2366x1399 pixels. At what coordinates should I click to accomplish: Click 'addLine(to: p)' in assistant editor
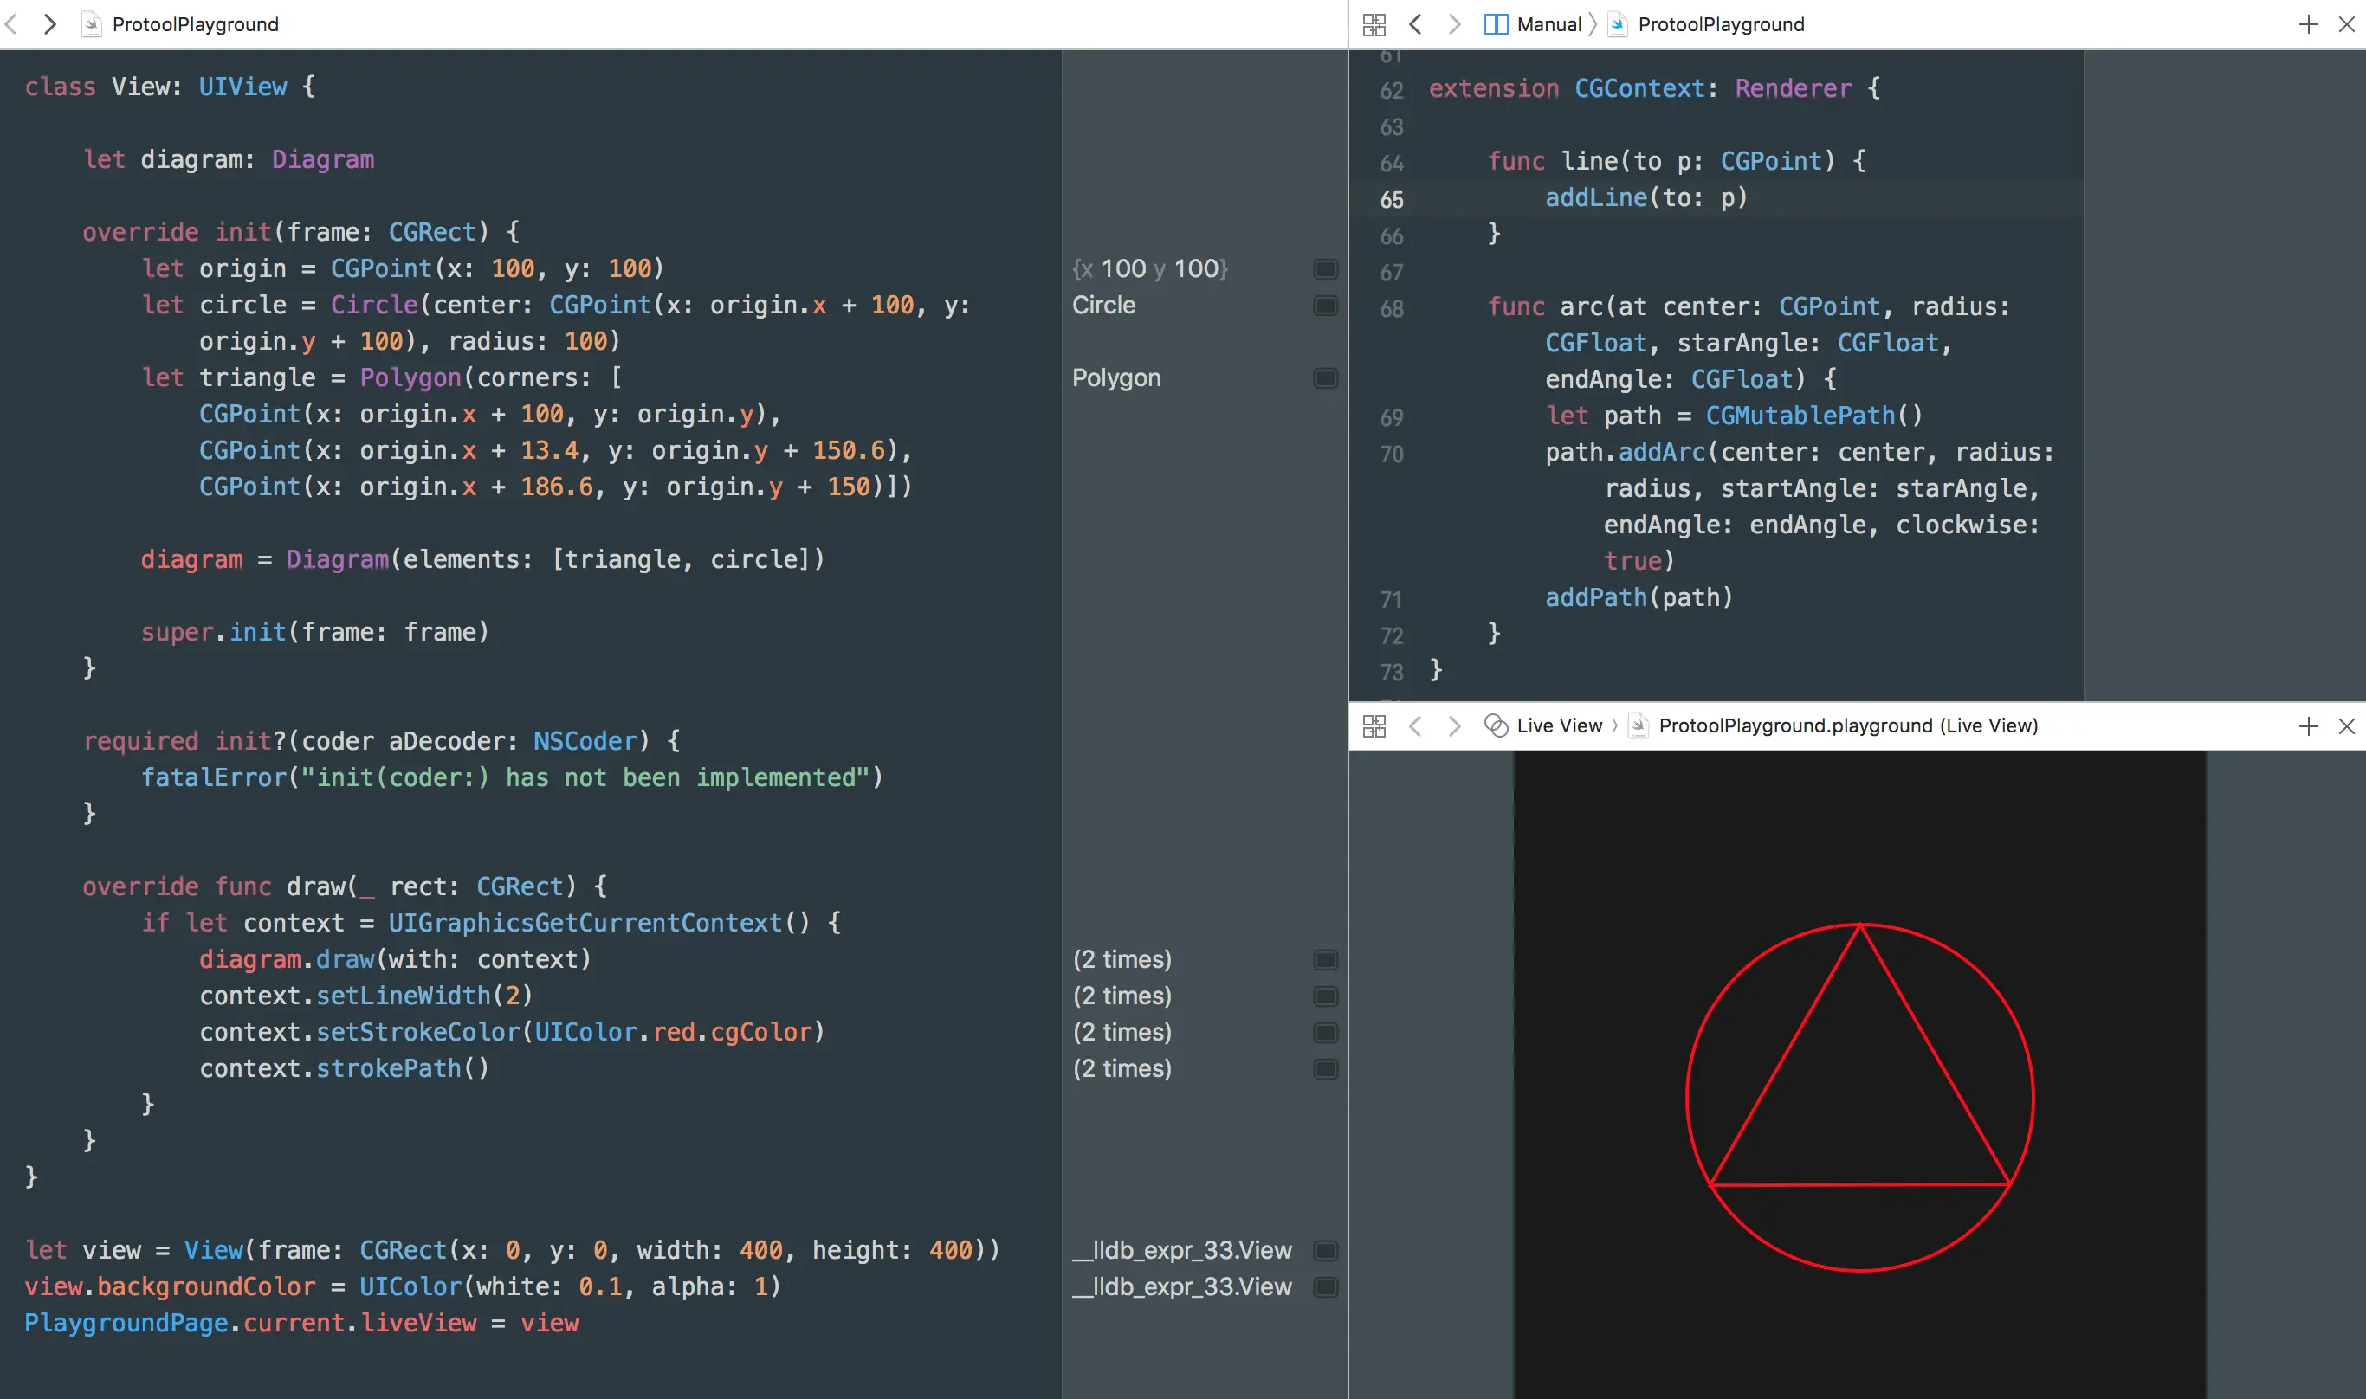[x=1645, y=198]
